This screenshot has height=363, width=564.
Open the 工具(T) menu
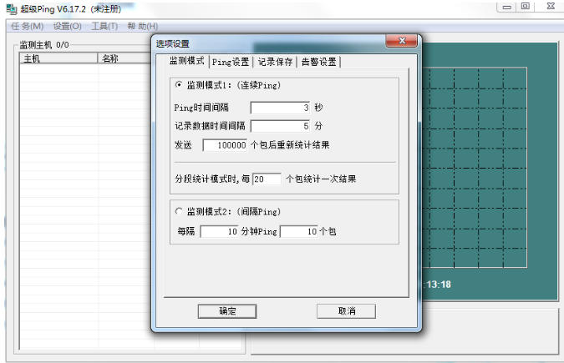click(x=104, y=26)
